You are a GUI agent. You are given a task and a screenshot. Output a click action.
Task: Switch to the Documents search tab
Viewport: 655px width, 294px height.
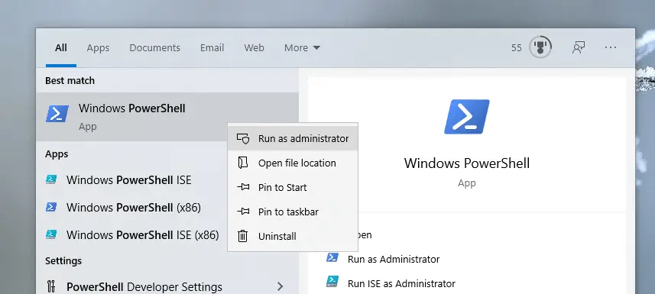(154, 47)
